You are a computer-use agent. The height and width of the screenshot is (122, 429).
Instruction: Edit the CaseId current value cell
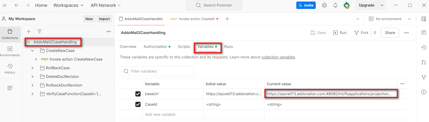331,104
